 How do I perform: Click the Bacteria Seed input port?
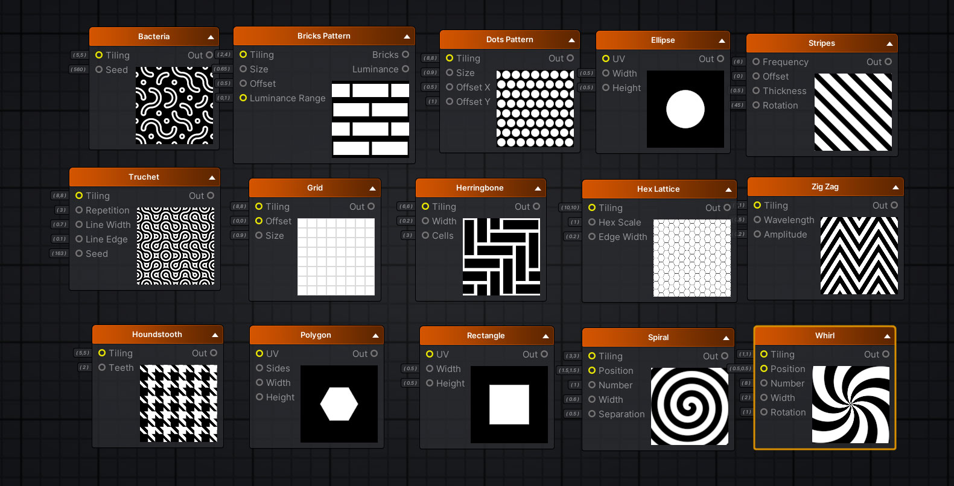pos(99,69)
